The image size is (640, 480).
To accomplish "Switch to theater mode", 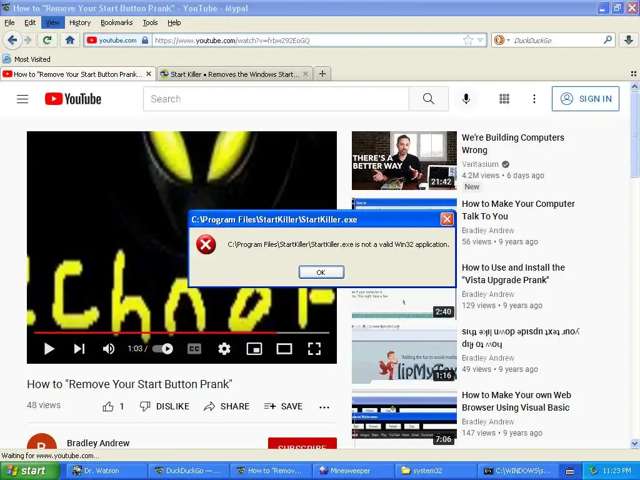I will (x=284, y=349).
